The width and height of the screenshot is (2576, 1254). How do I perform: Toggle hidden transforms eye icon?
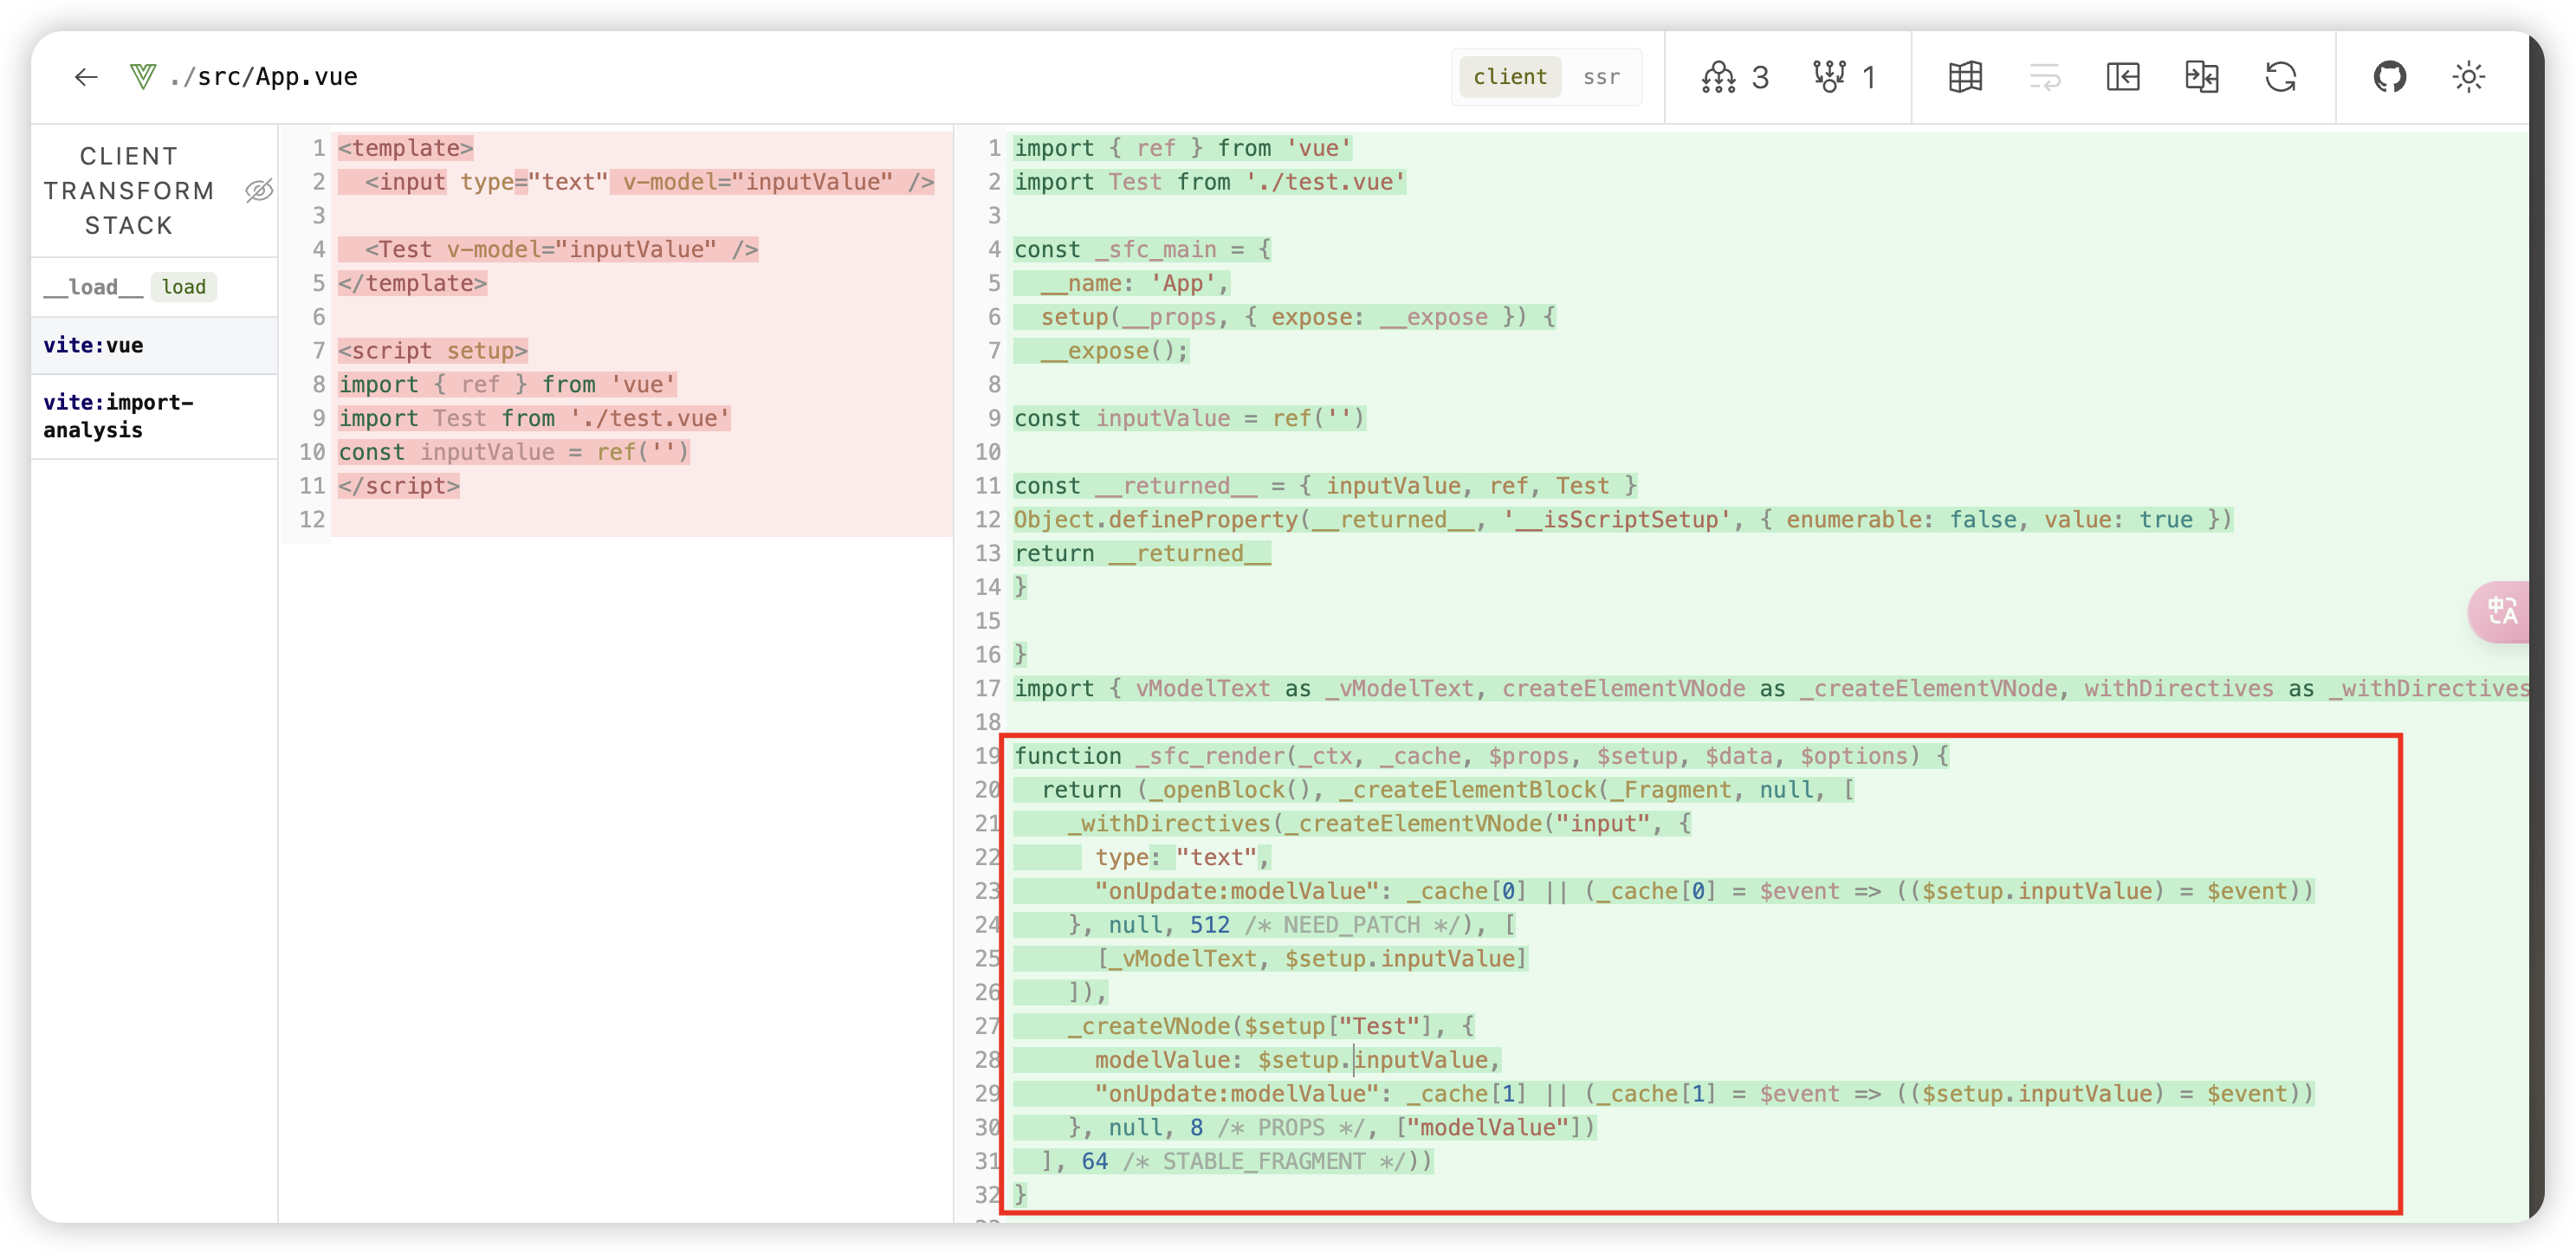pyautogui.click(x=259, y=190)
